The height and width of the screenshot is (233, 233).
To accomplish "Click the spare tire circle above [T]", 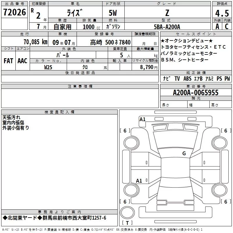I will click(127, 213).
